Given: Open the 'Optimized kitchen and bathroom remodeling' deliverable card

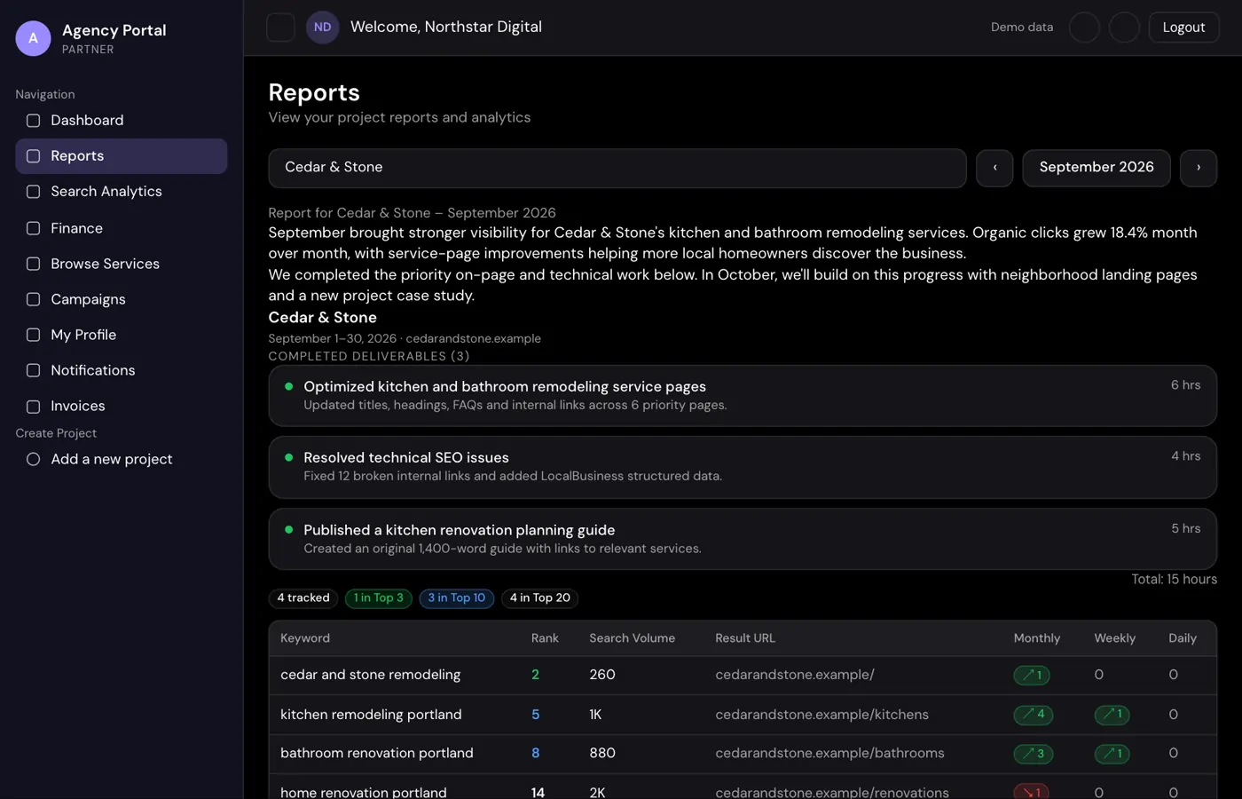Looking at the screenshot, I should point(743,396).
